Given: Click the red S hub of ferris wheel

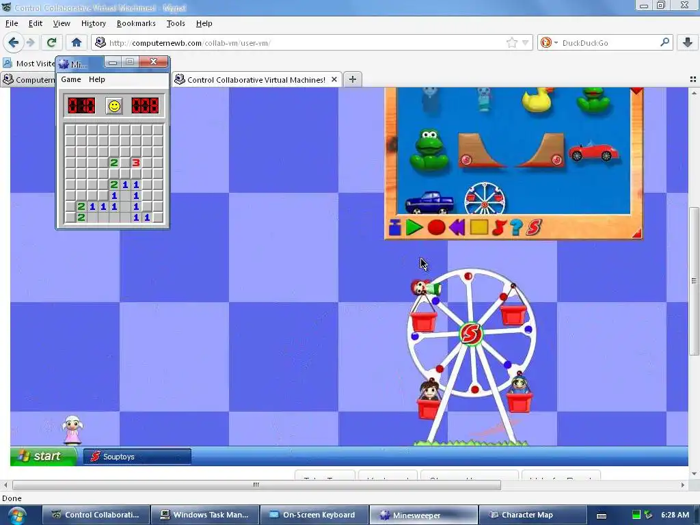Looking at the screenshot, I should (470, 333).
